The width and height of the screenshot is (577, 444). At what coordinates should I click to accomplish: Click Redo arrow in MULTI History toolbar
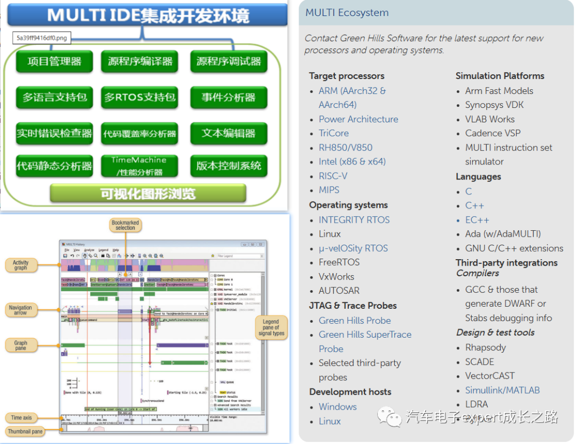(x=78, y=256)
